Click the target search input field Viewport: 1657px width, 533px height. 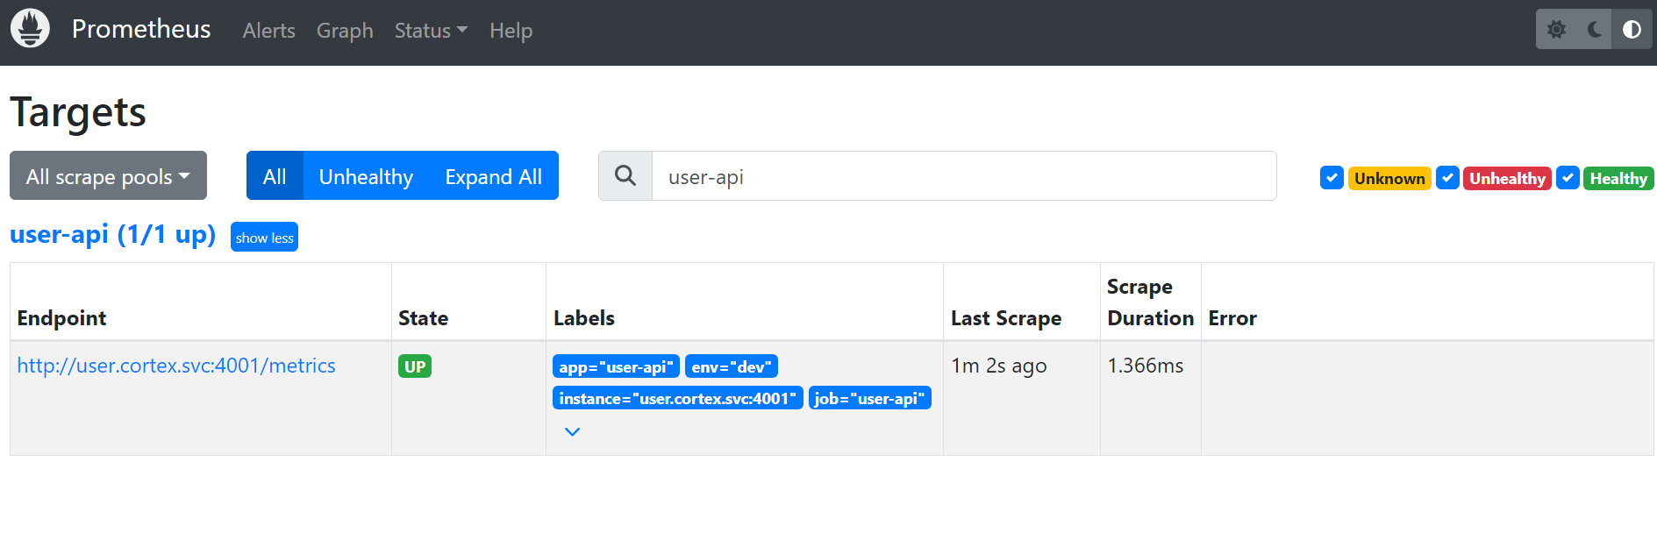point(963,176)
